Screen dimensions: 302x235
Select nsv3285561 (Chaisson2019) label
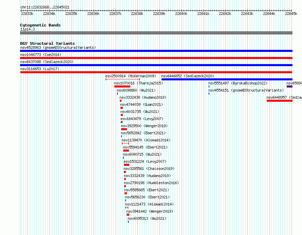[x=149, y=169]
